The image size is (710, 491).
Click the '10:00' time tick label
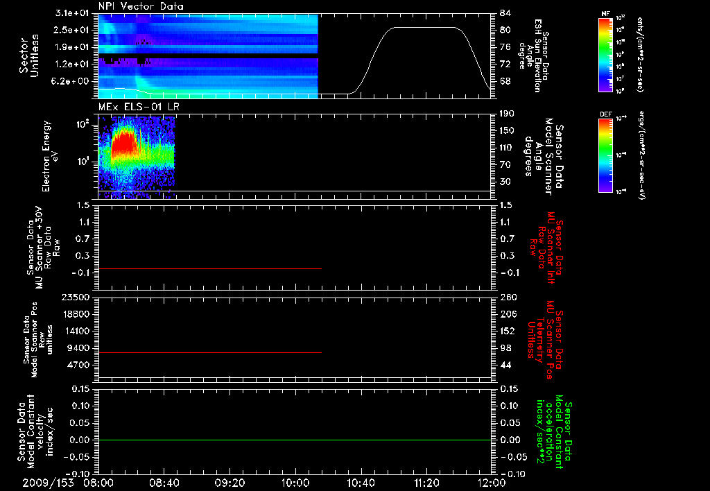[295, 483]
